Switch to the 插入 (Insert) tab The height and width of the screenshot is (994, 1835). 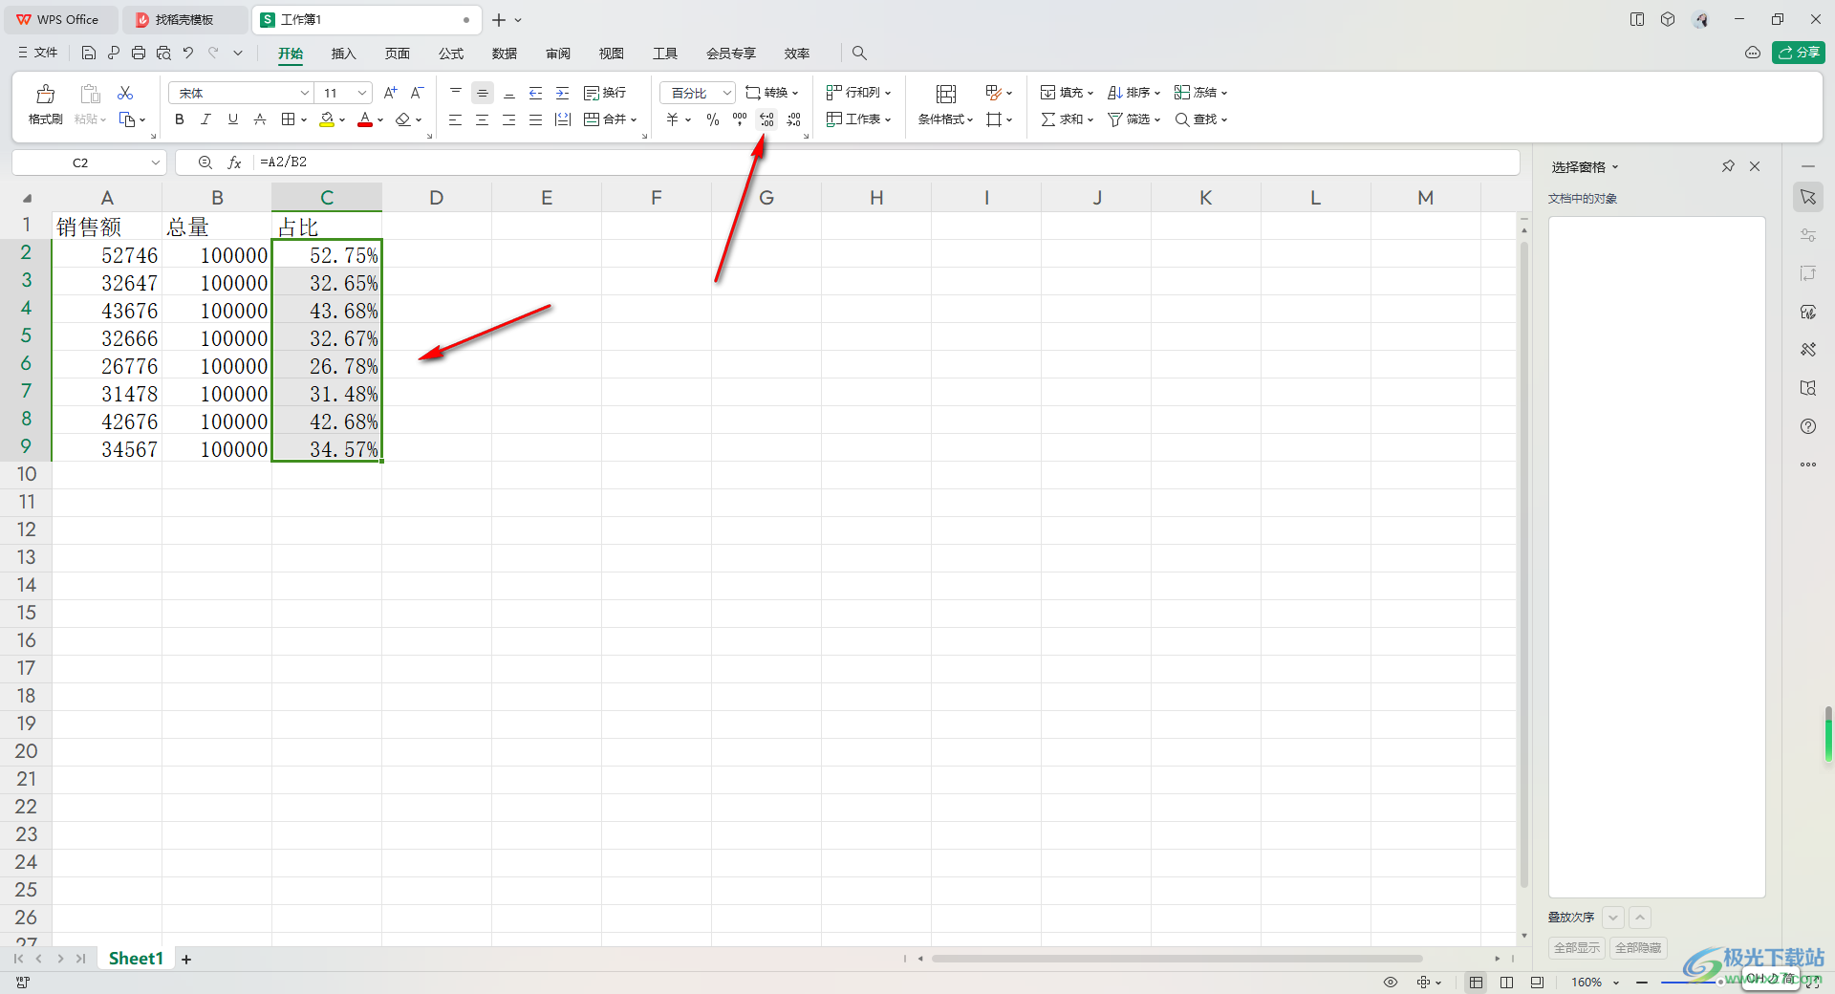(x=343, y=54)
